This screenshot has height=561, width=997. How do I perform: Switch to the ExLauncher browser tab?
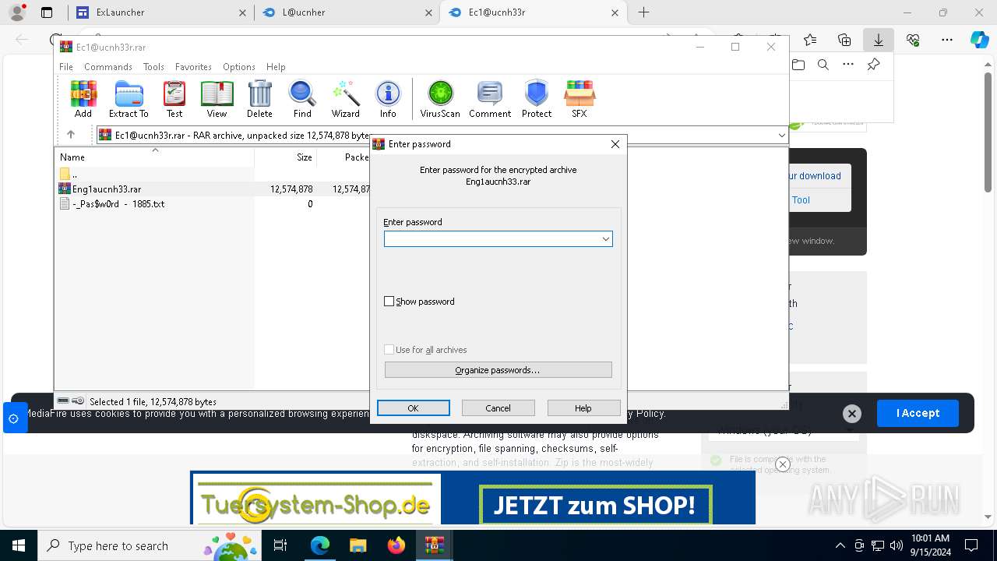coord(160,12)
